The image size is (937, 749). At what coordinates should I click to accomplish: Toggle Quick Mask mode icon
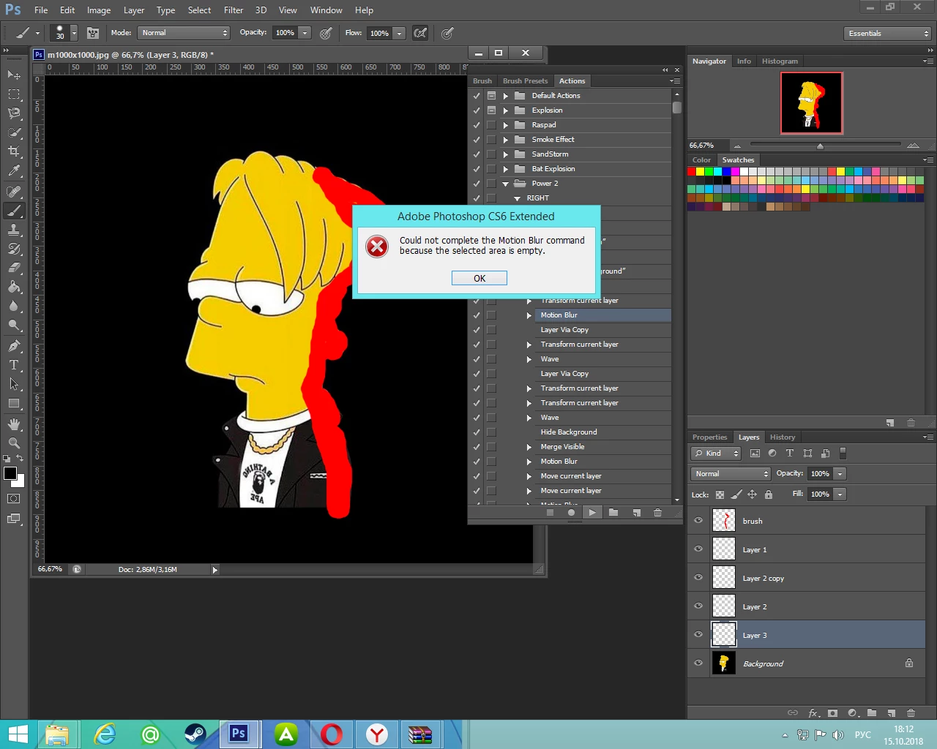(x=14, y=499)
